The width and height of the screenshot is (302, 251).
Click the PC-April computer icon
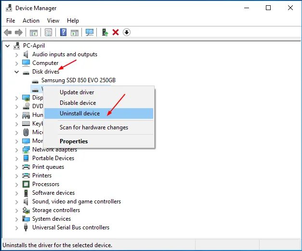tap(17, 46)
